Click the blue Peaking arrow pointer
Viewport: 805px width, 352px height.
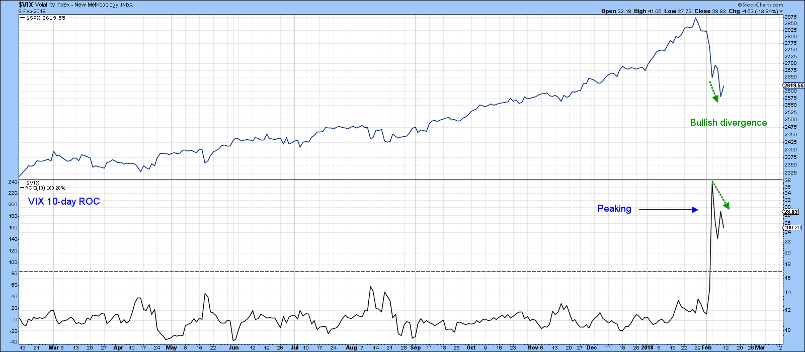[669, 210]
